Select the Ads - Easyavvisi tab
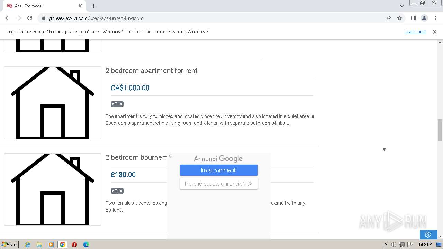This screenshot has height=249, width=443. click(x=44, y=6)
